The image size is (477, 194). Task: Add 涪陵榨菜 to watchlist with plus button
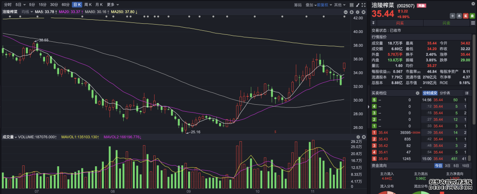[453, 16]
